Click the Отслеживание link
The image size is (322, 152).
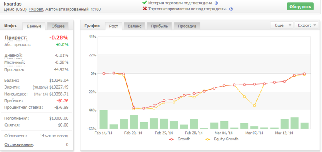tap(19, 145)
